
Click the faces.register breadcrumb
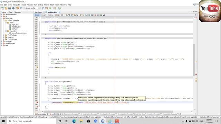(x=42, y=114)
